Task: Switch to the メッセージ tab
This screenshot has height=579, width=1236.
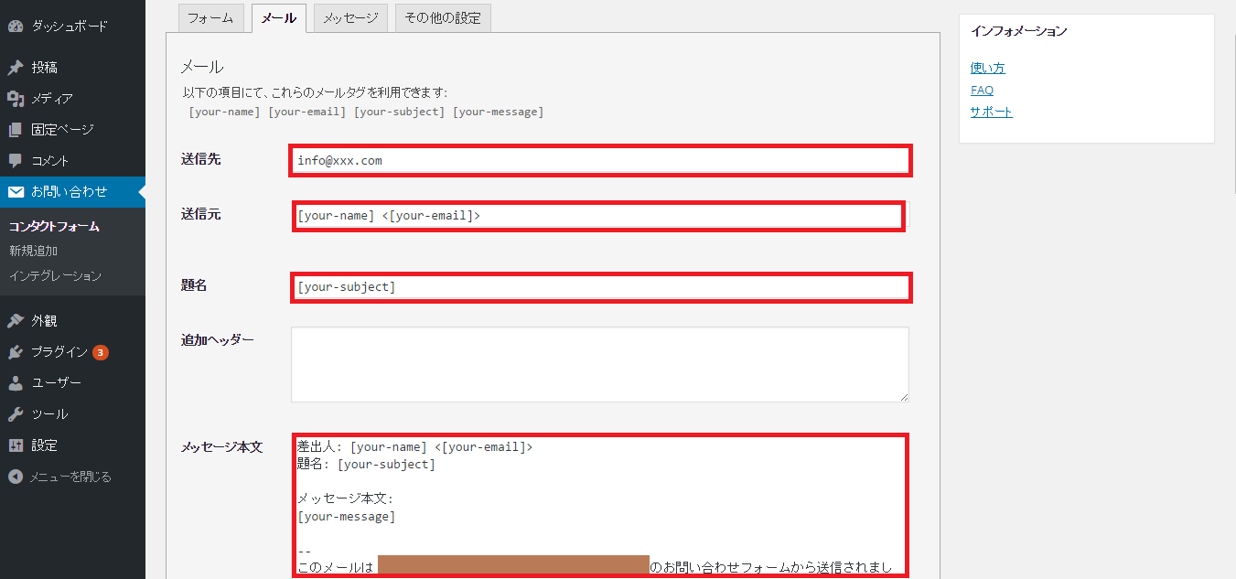Action: 350,17
